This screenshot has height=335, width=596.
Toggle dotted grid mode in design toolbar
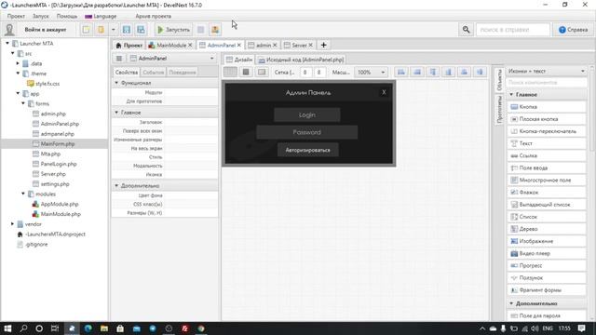230,72
